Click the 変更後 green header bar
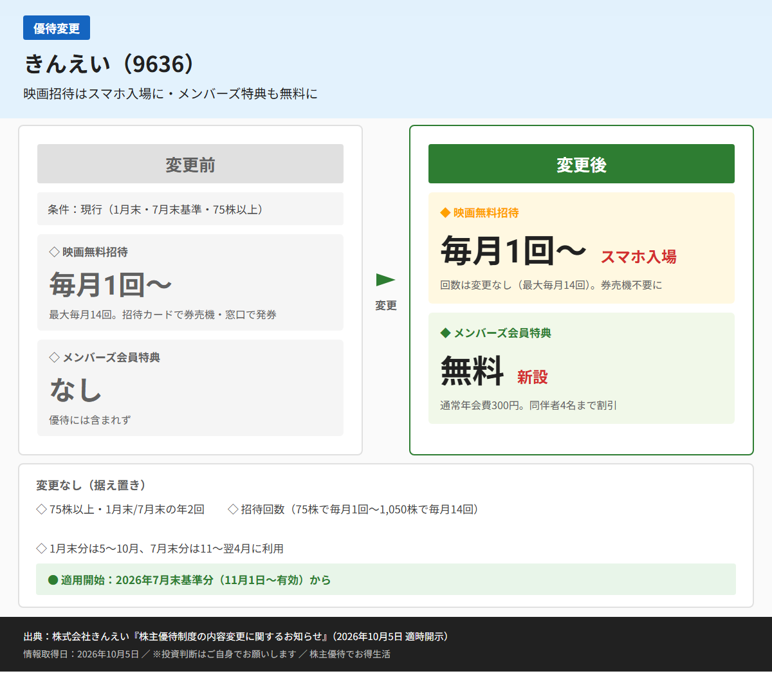Viewport: 772px width, 687px height. (582, 164)
